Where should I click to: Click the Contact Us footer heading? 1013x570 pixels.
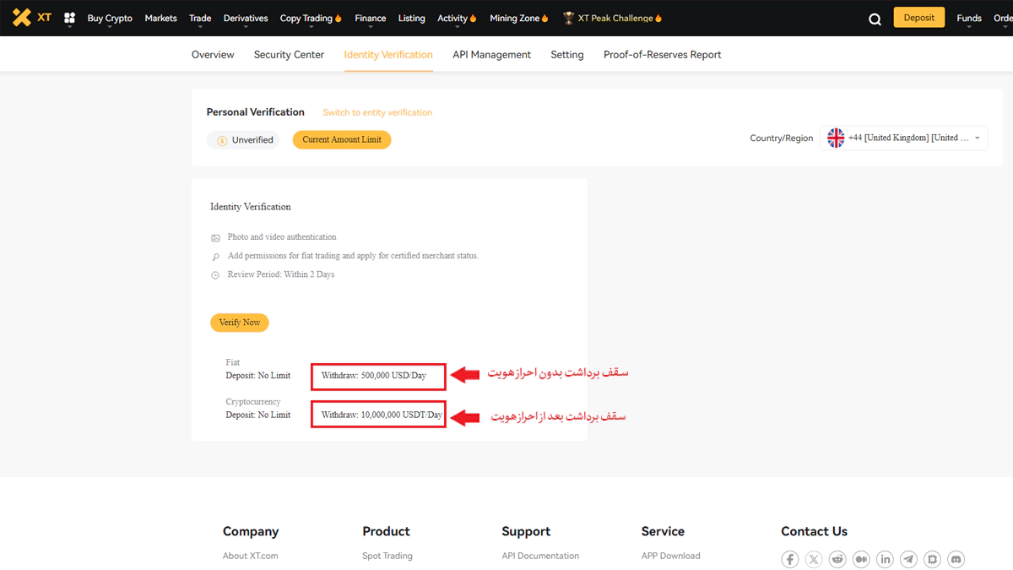[x=814, y=531]
